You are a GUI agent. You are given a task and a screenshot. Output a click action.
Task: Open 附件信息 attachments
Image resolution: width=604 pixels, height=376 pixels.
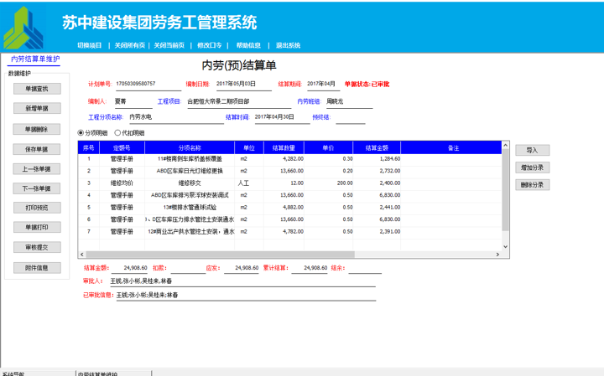click(x=37, y=268)
